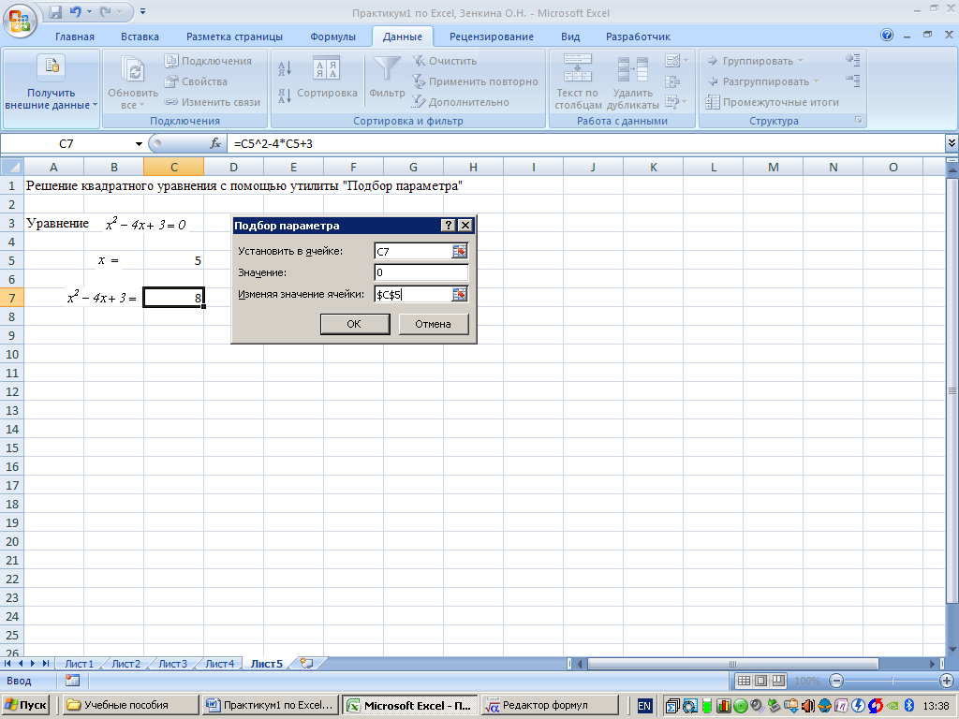Open Connections from ribbon
Screen dimensions: 959x719
coord(209,61)
